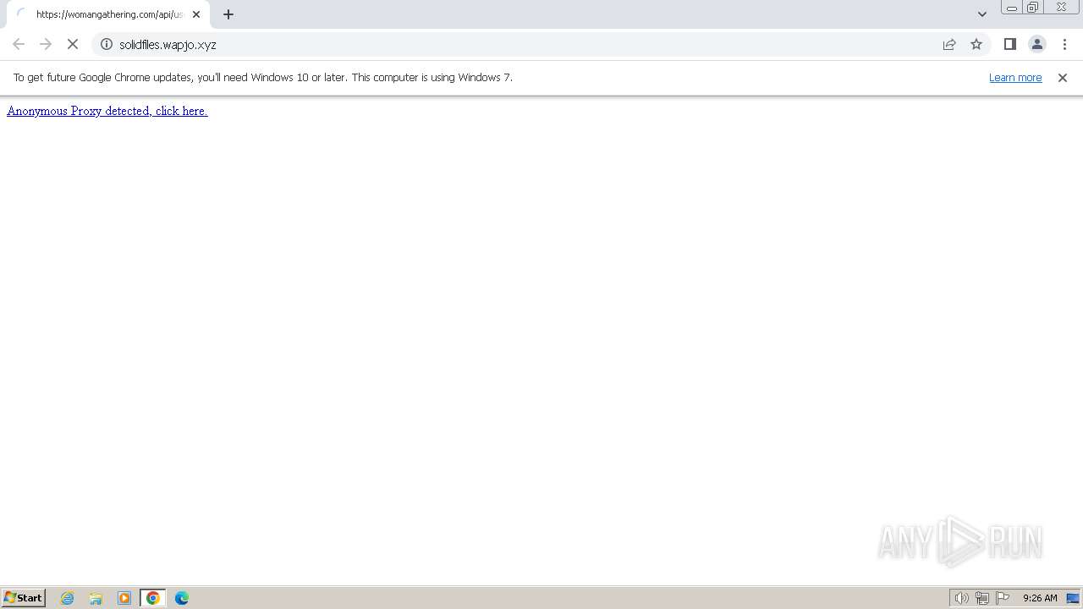Go back to previous page
Image resolution: width=1083 pixels, height=609 pixels.
coord(19,44)
